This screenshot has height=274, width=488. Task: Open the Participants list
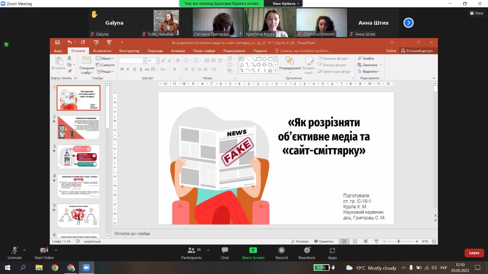point(191,253)
